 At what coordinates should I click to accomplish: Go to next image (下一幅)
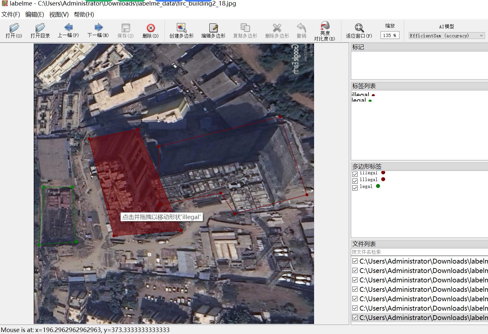click(98, 31)
